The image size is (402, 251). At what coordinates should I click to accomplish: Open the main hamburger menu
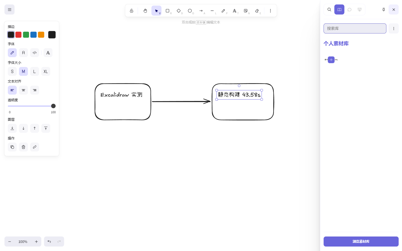[x=9, y=9]
